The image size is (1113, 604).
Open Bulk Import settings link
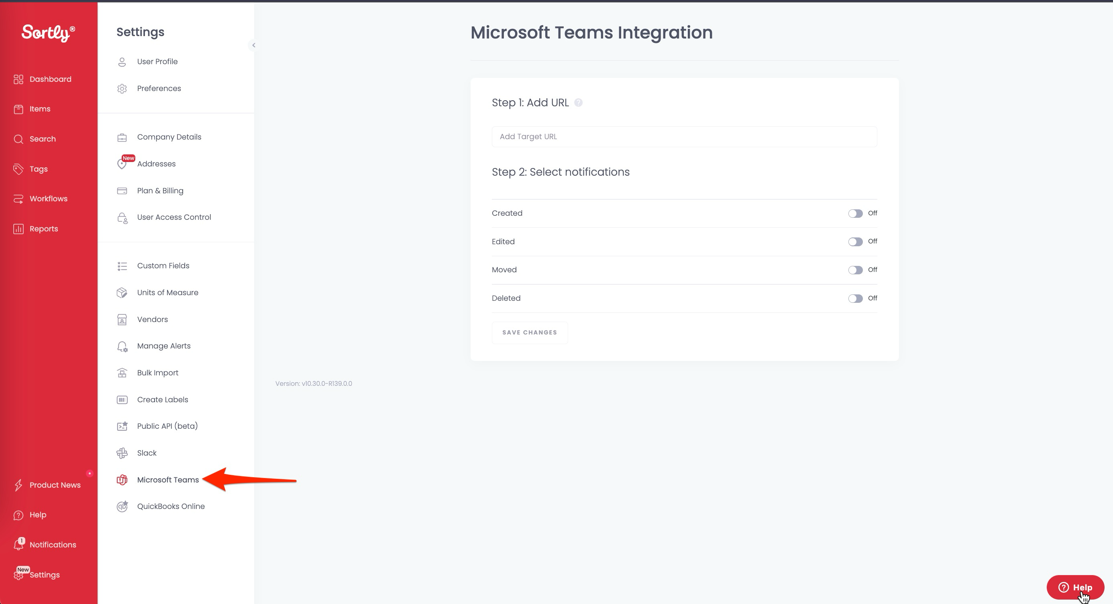[x=158, y=373]
